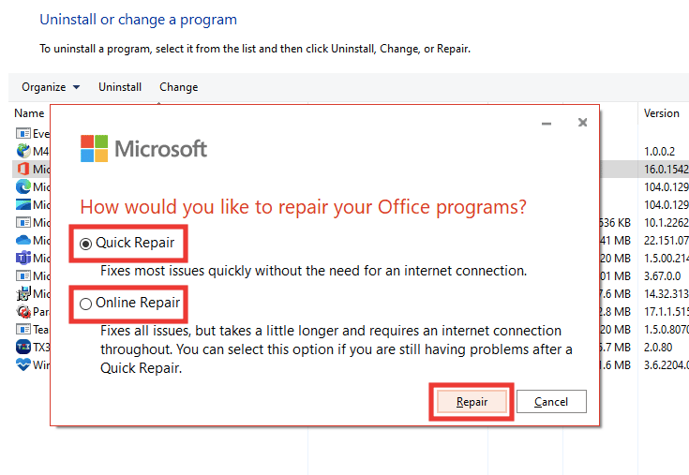Select the Microsoft Teams icon entry
This screenshot has height=475, width=689.
(23, 258)
